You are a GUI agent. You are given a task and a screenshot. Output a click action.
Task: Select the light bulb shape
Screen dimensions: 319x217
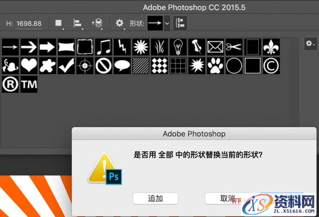[x=178, y=47]
